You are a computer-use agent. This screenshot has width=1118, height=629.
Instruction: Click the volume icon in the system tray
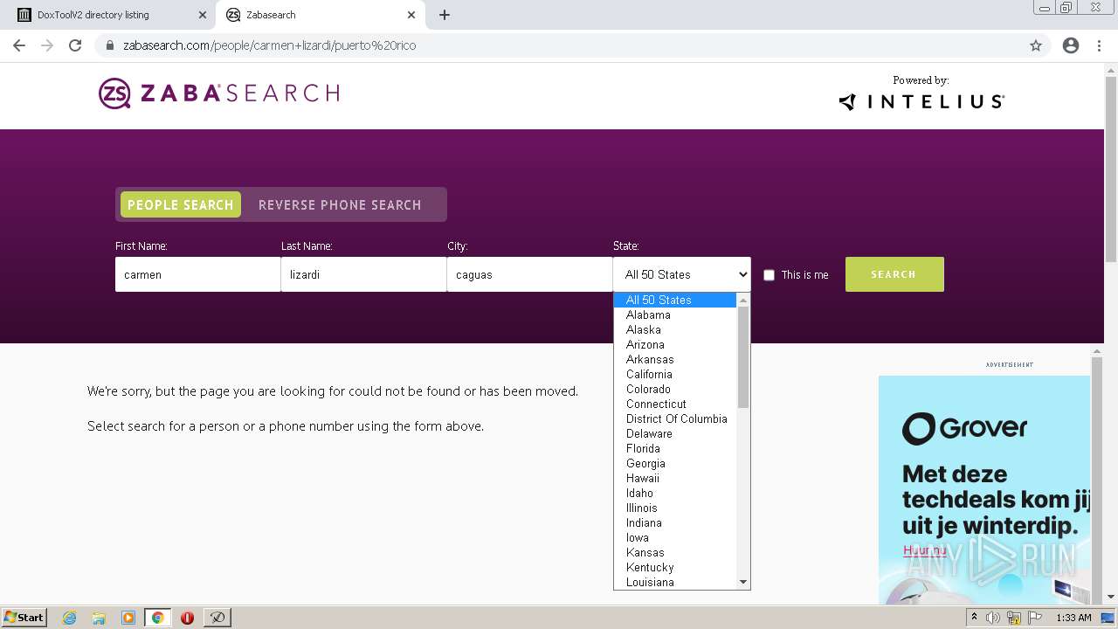(x=993, y=618)
